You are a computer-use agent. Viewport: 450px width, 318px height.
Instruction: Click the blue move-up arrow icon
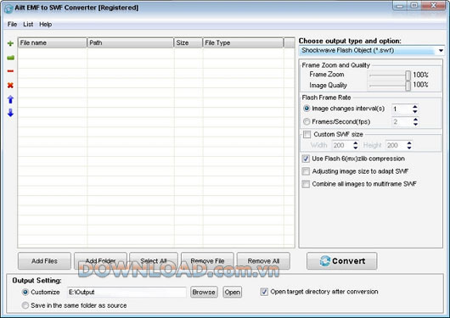tap(10, 99)
